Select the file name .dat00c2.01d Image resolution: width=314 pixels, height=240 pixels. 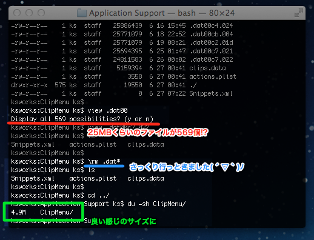click(212, 42)
